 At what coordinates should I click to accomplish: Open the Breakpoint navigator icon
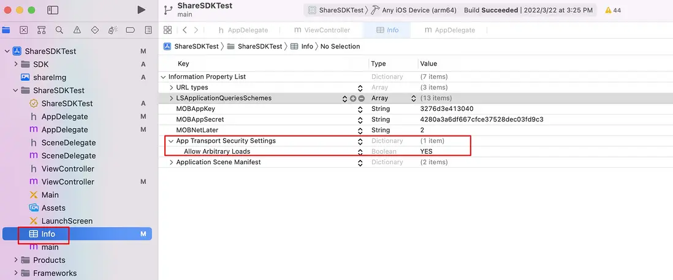click(x=131, y=29)
